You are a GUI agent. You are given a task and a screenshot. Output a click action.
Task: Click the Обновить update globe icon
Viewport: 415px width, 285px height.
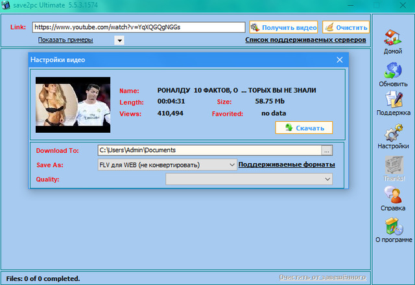tap(393, 71)
